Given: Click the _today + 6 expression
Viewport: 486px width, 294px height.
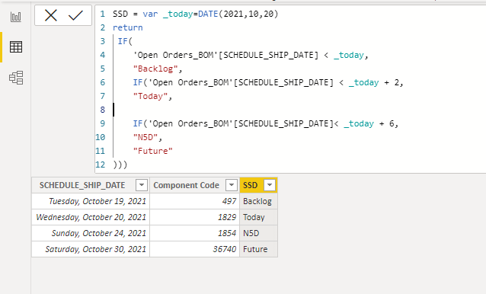Looking at the screenshot, I should click(x=369, y=123).
